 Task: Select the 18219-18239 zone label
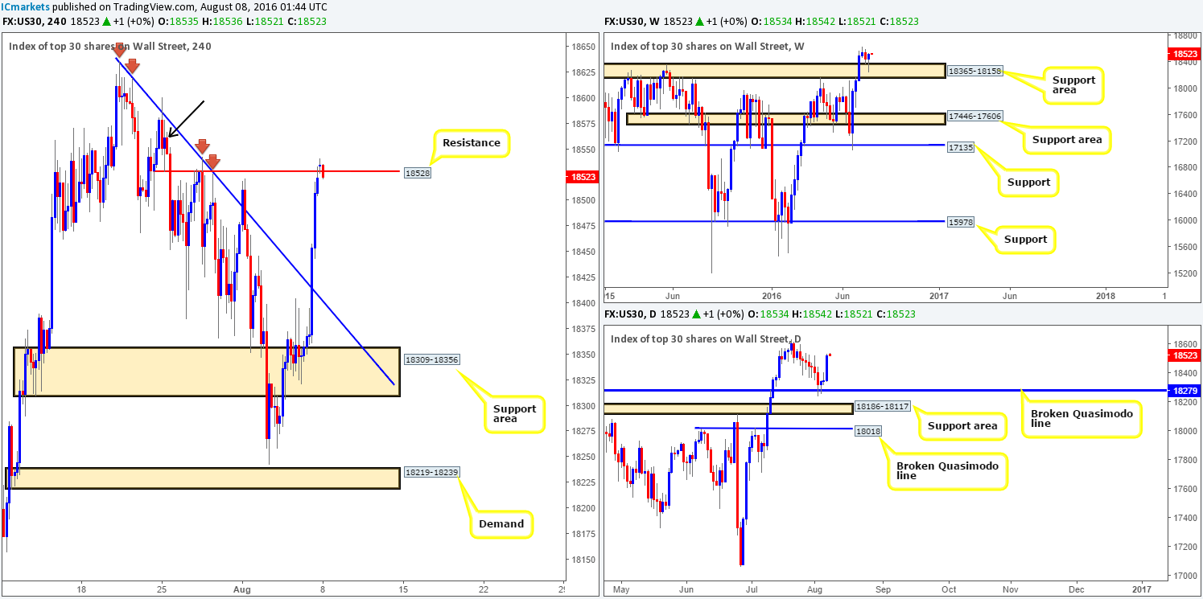tap(431, 472)
